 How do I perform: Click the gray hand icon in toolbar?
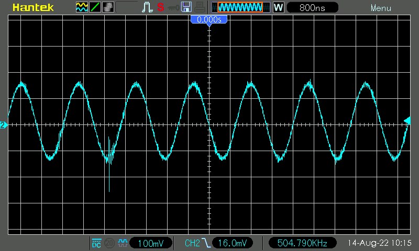[x=108, y=7]
